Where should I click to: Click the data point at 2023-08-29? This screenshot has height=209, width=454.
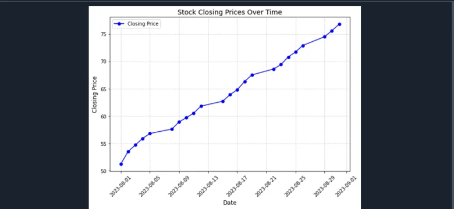(x=325, y=37)
